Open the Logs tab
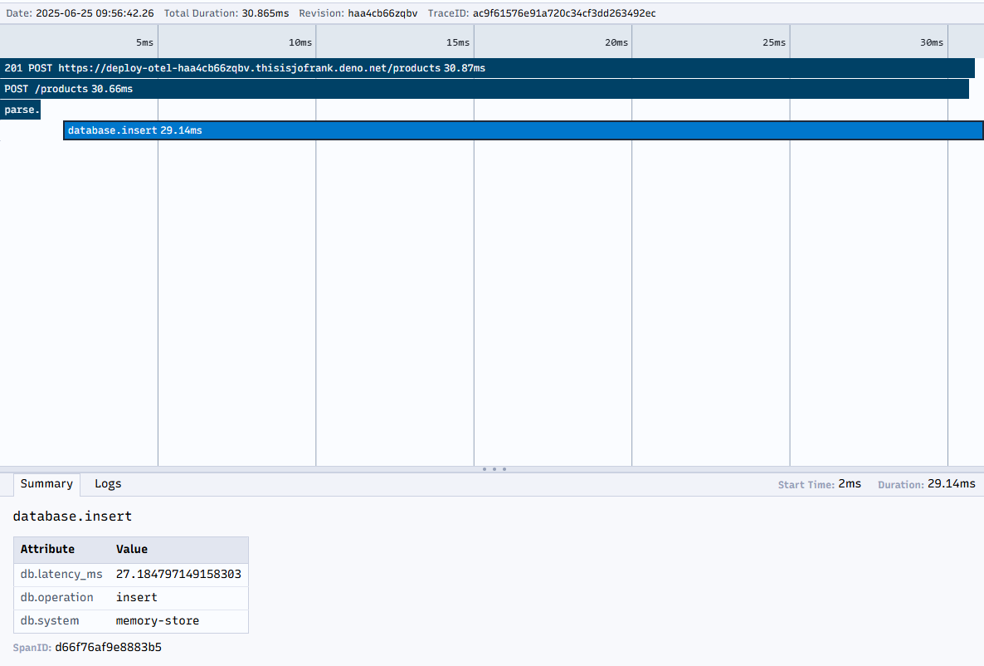This screenshot has width=984, height=666. click(x=108, y=484)
